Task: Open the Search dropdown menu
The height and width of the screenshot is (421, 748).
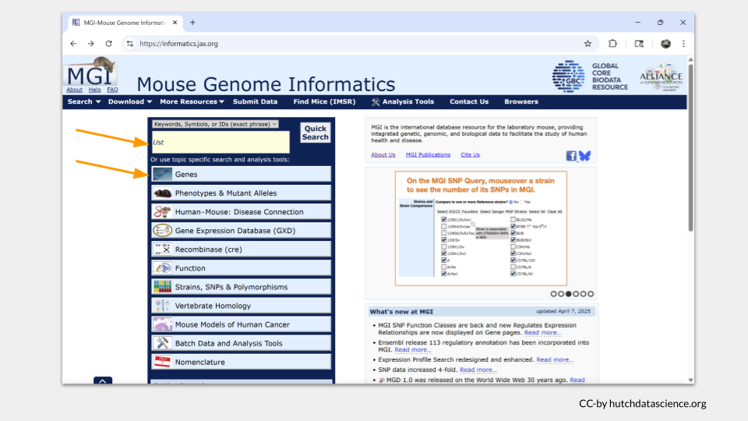Action: click(84, 101)
